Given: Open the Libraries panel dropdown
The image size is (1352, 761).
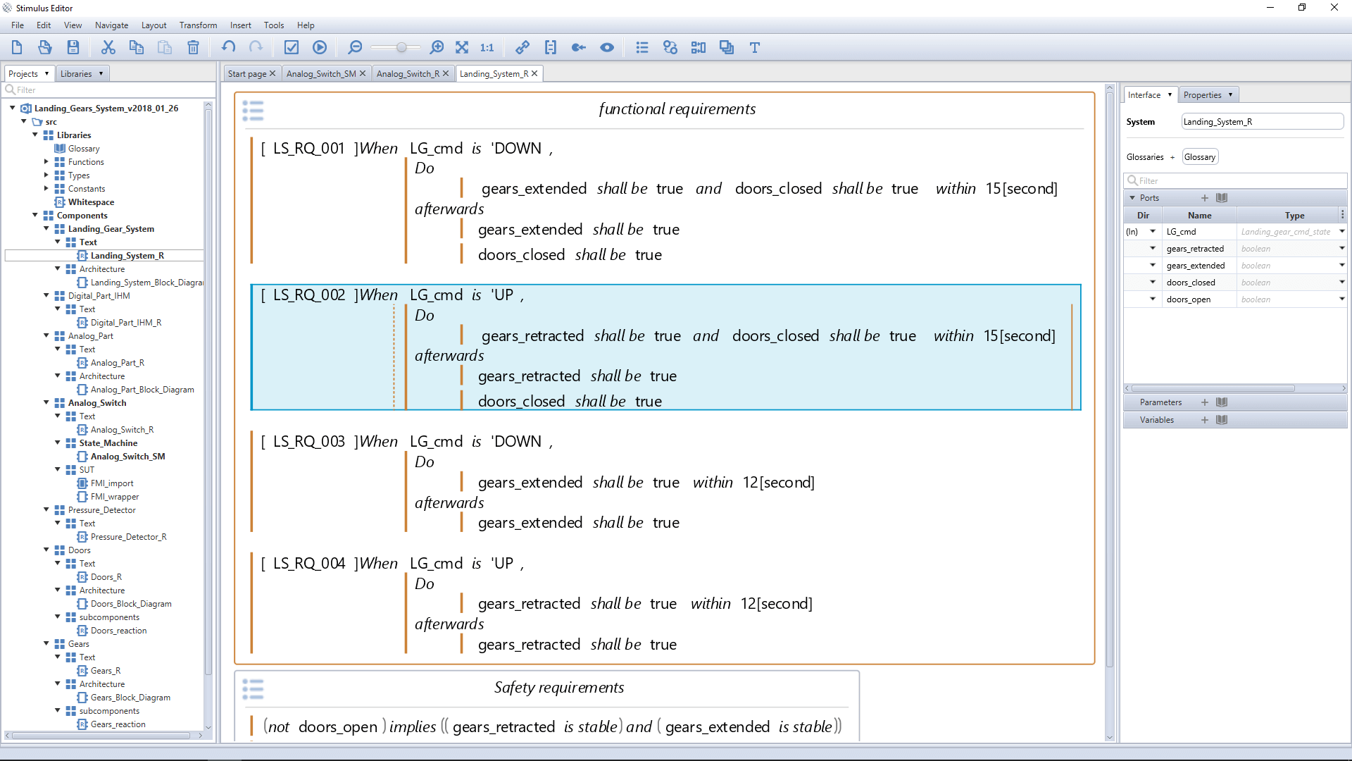Looking at the screenshot, I should [x=101, y=73].
